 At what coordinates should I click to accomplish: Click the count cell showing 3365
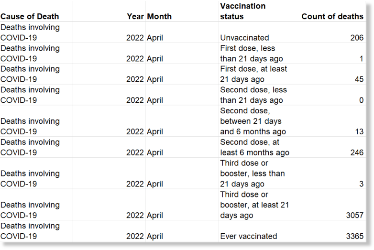tap(329, 231)
